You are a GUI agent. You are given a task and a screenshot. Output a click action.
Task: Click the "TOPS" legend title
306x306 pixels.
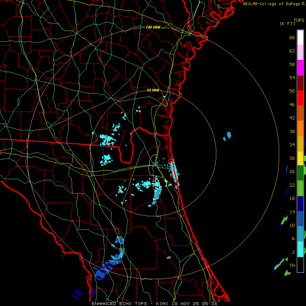(x=299, y=20)
